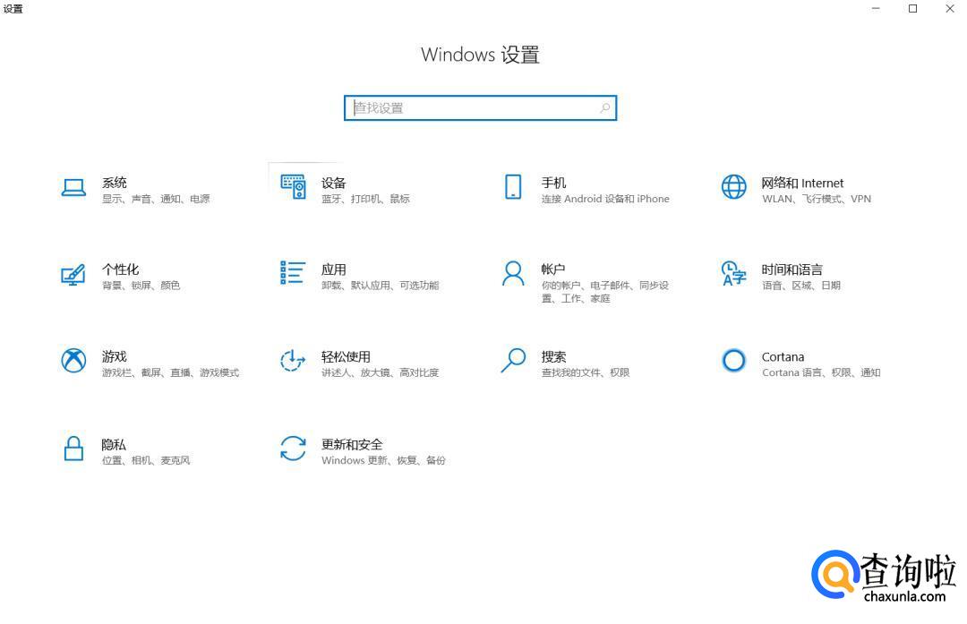Open the 更新和安全 label link
Image resolution: width=967 pixels, height=624 pixels.
coord(352,444)
